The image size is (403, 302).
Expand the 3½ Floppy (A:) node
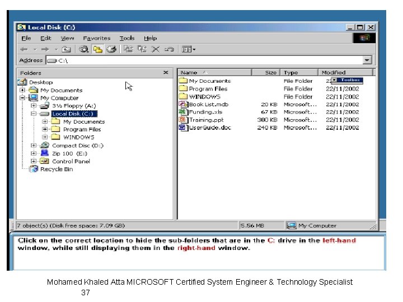click(34, 106)
